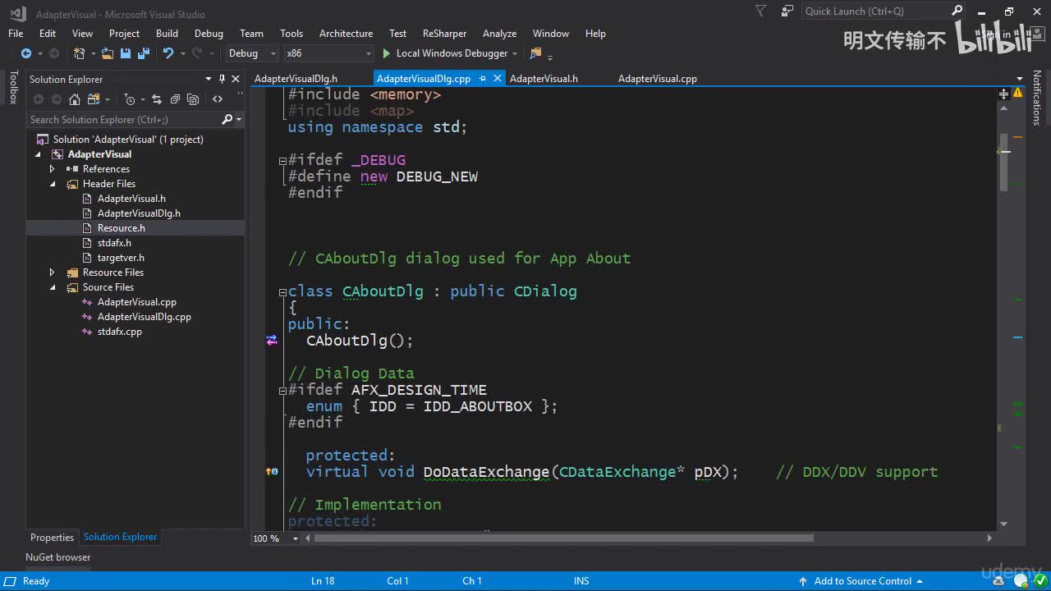Viewport: 1051px width, 591px height.
Task: Open the View Code icon in Solution Explorer
Action: click(x=218, y=99)
